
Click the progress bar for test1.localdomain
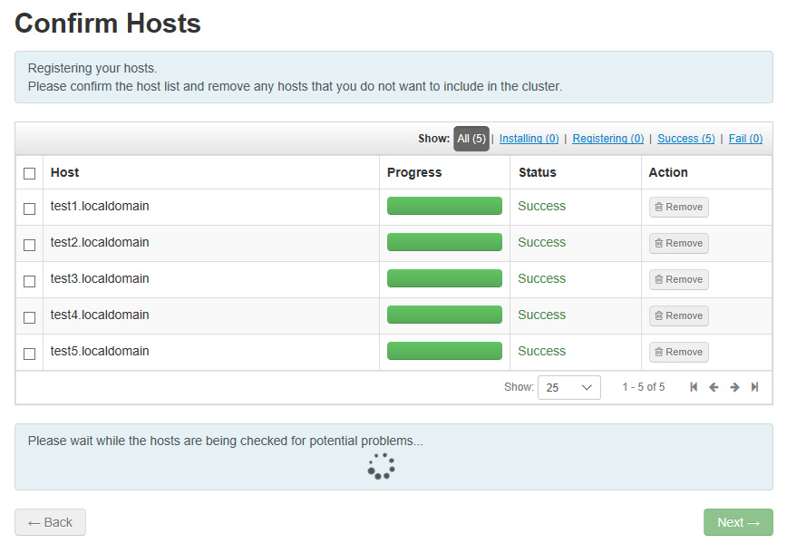point(444,207)
